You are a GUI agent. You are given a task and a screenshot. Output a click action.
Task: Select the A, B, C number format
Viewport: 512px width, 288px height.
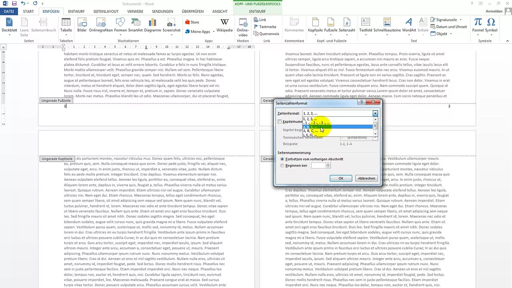[x=310, y=130]
